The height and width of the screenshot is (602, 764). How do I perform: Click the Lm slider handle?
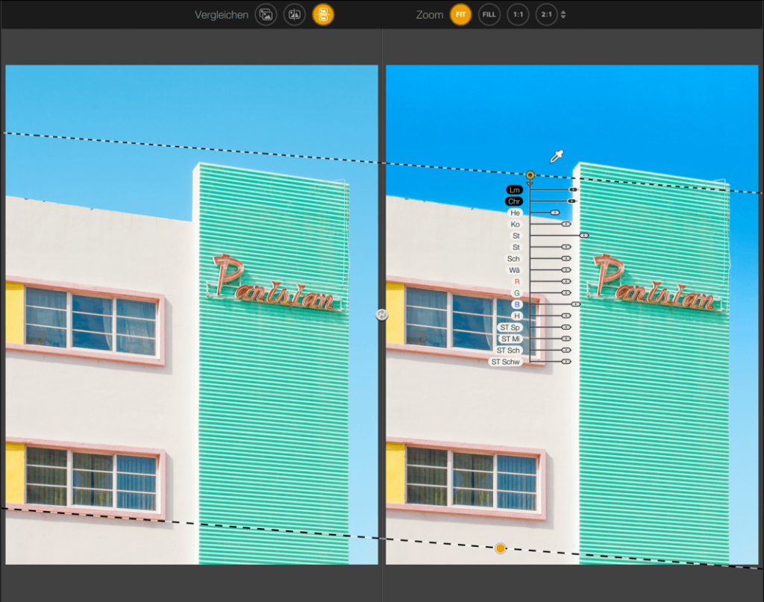coord(573,189)
